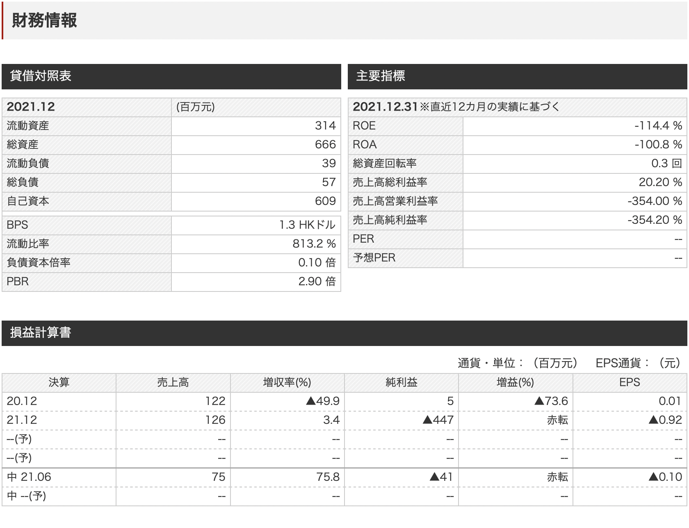
Task: Click the 負債資本倍率 value 0.10 倍
Action: coord(317,263)
